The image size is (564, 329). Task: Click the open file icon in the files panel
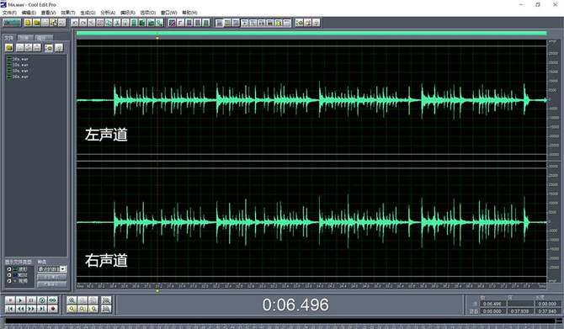(x=9, y=48)
